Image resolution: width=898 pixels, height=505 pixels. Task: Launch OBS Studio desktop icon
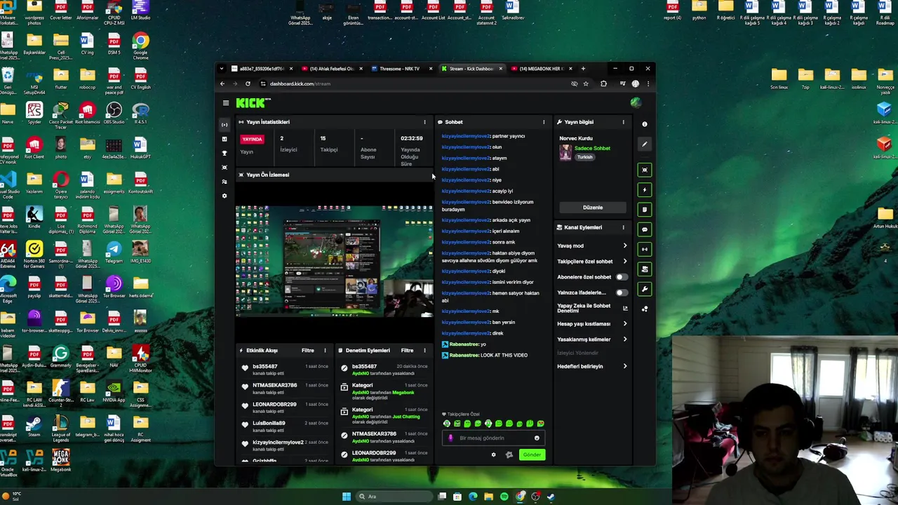click(x=114, y=113)
